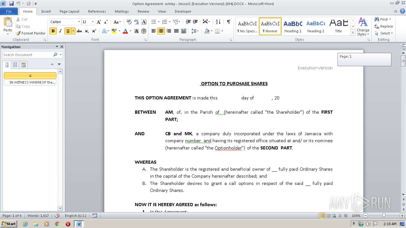Click the Copy command

pyautogui.click(x=23, y=26)
